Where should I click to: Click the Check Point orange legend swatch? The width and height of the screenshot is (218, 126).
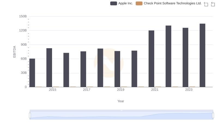click(x=139, y=3)
